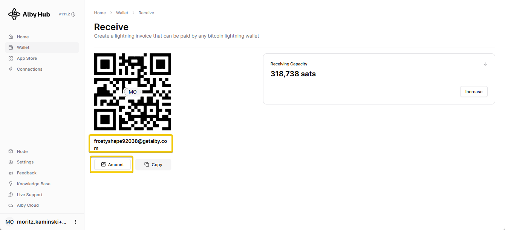Open Live Support from the sidebar
Image resolution: width=505 pixels, height=230 pixels.
click(x=29, y=195)
